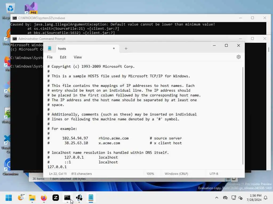Screen dimensions: 273x204
Task: Click the Copyright line in hosts file
Action: (x=91, y=67)
